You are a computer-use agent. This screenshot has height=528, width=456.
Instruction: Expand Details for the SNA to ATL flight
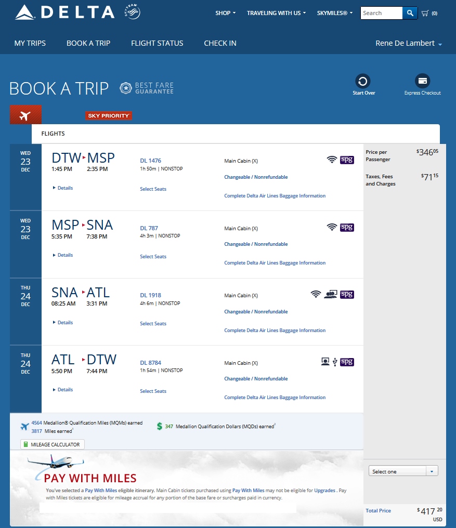[63, 322]
